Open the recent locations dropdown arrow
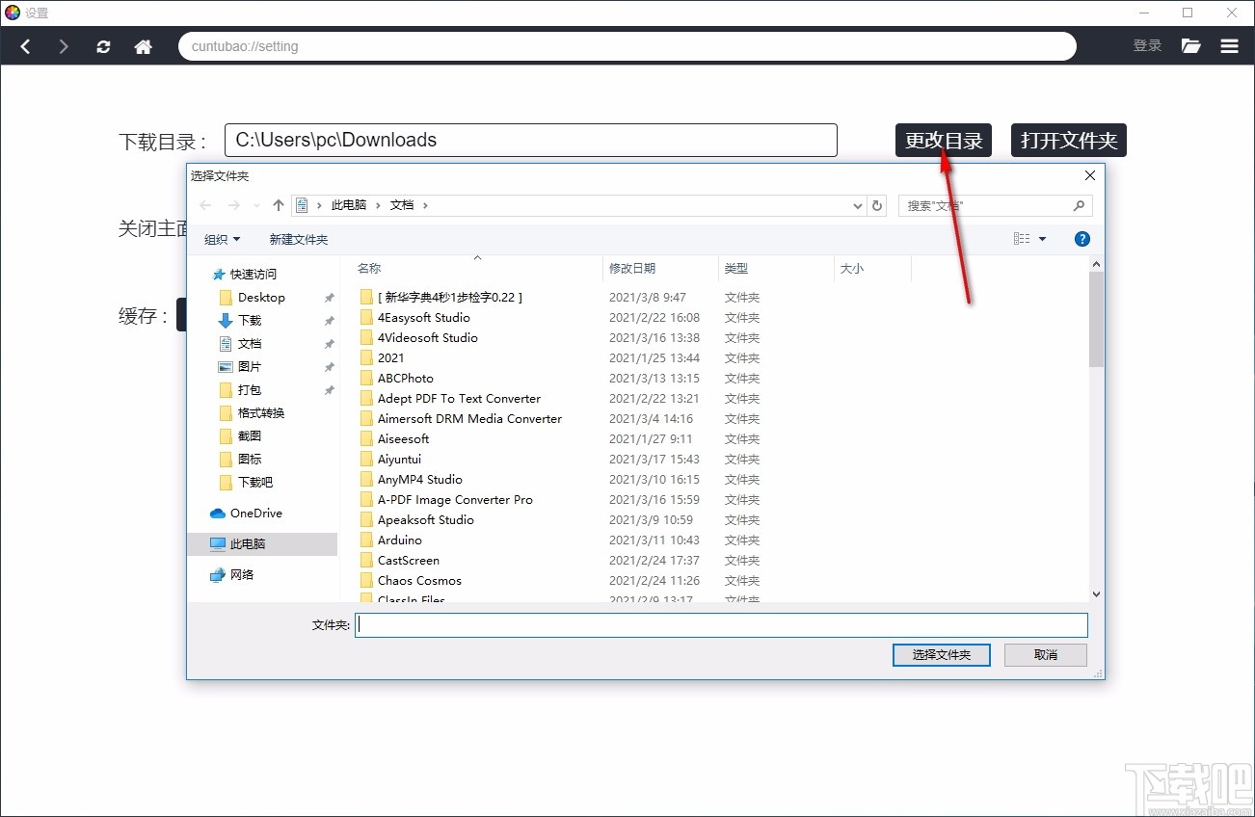 256,205
